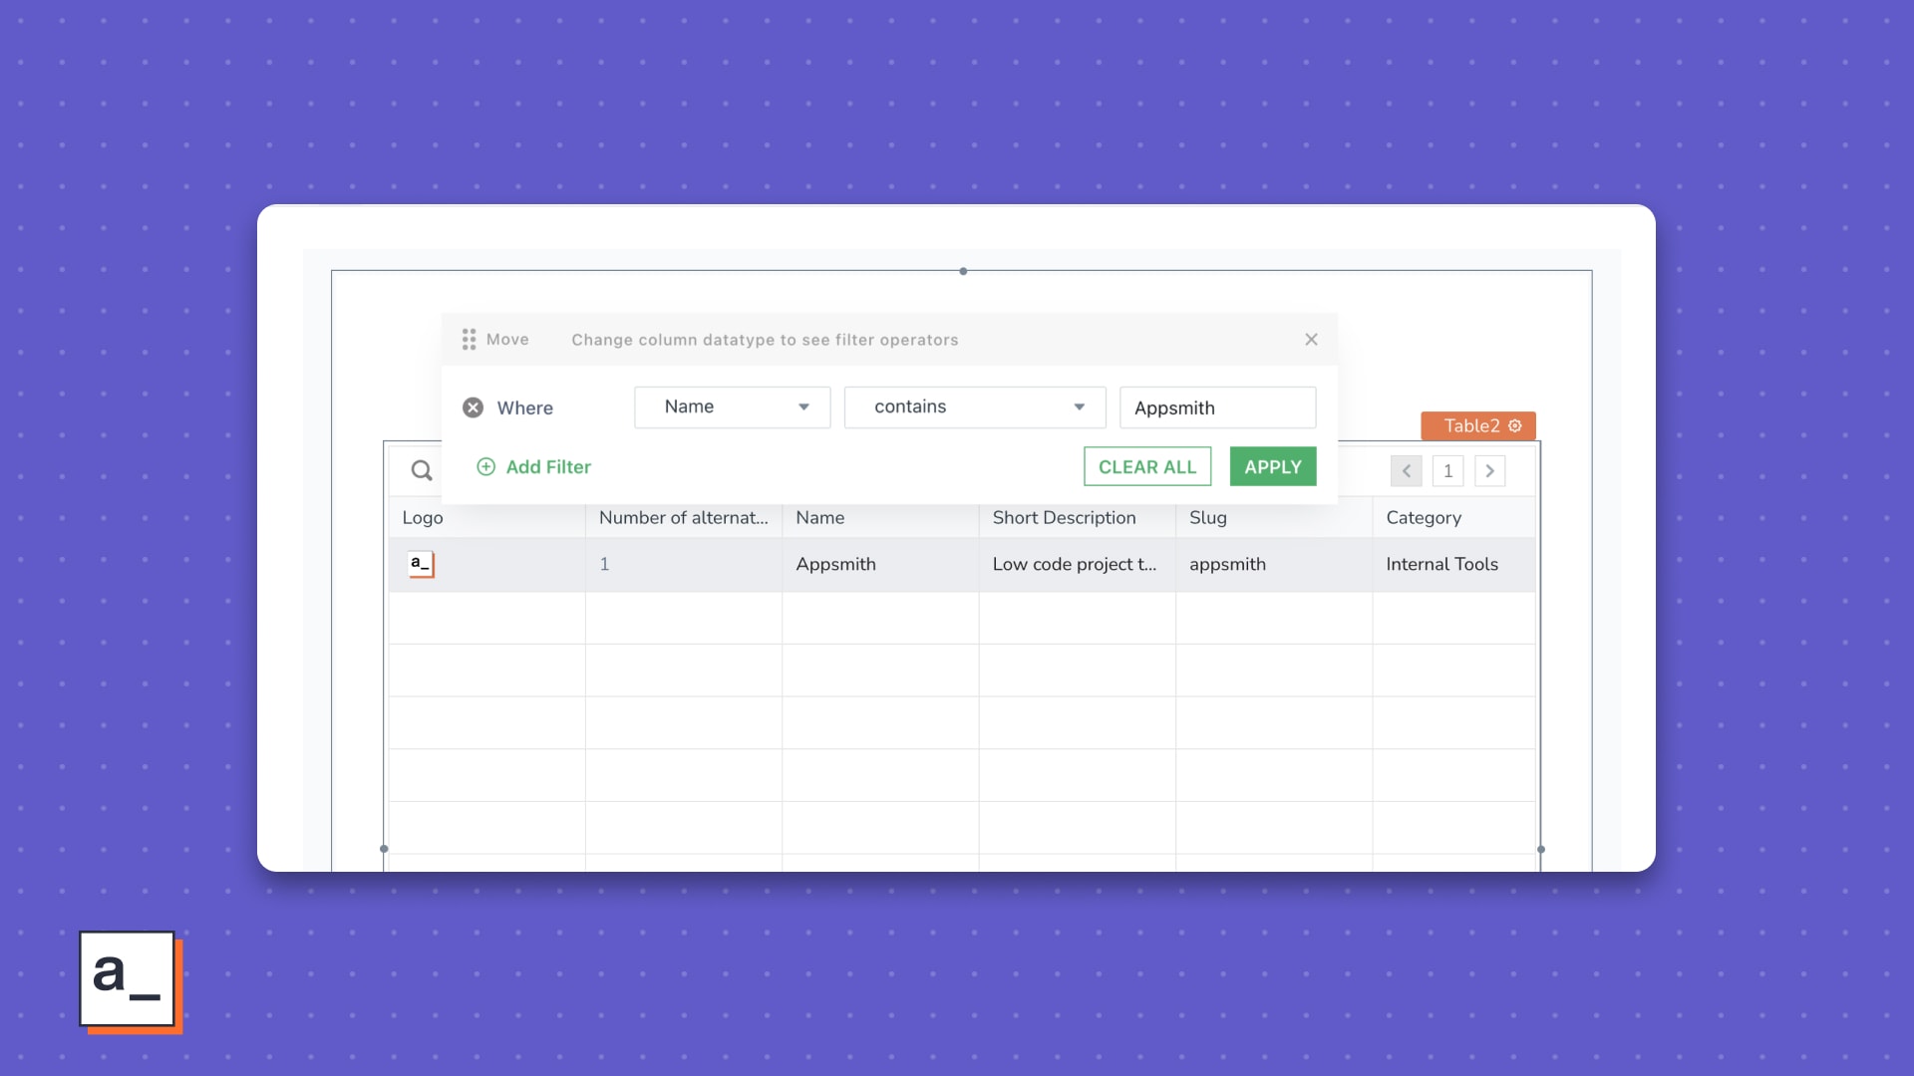
Task: Open the contains operator dropdown
Action: click(974, 406)
